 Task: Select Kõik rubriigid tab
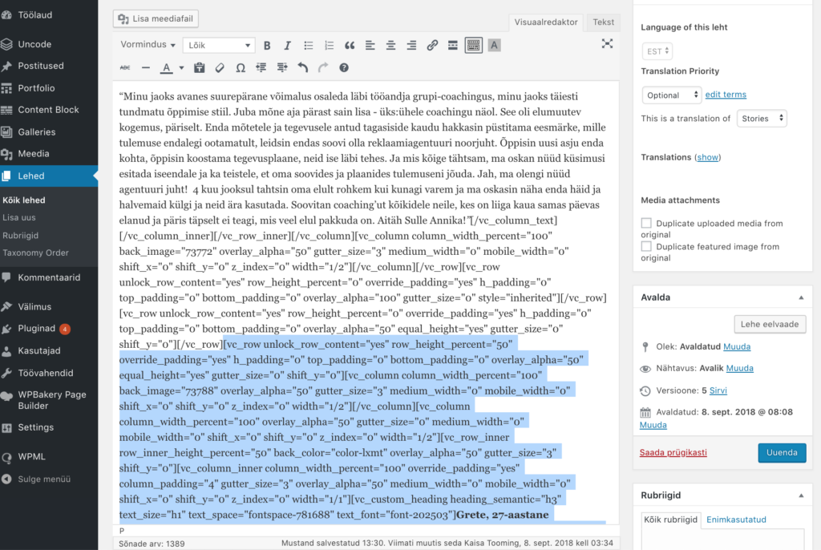[671, 520]
